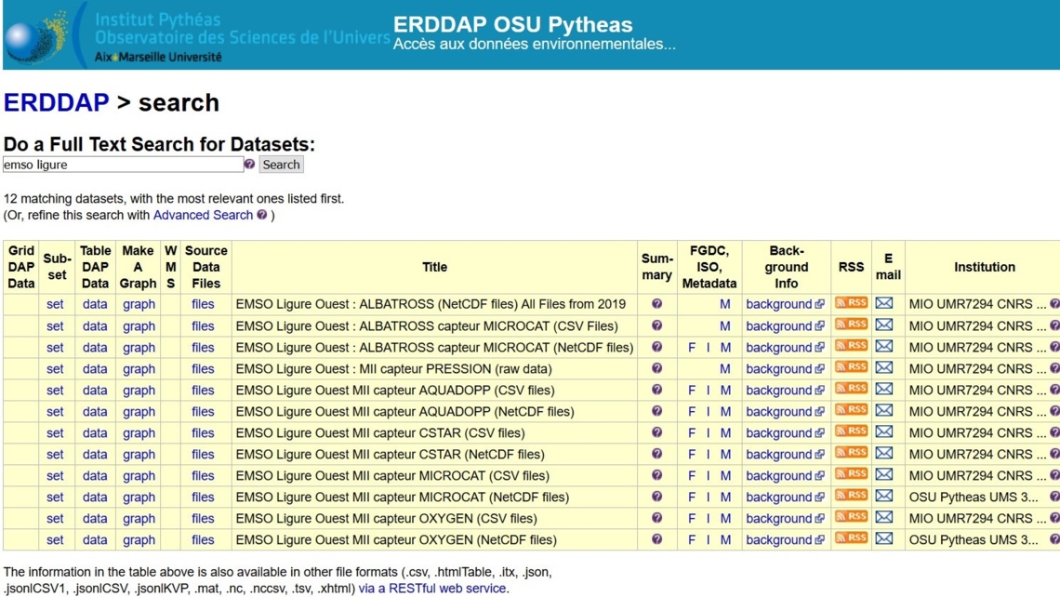Show summary for MII capteur PRESSION (raw data)

click(x=656, y=368)
